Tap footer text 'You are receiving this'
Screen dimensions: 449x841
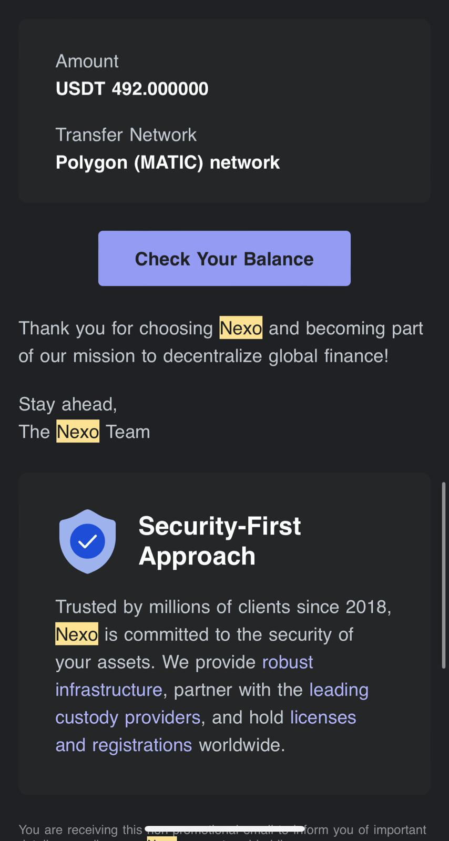pos(80,830)
